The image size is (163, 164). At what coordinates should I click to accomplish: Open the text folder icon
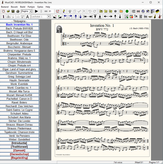106,11
